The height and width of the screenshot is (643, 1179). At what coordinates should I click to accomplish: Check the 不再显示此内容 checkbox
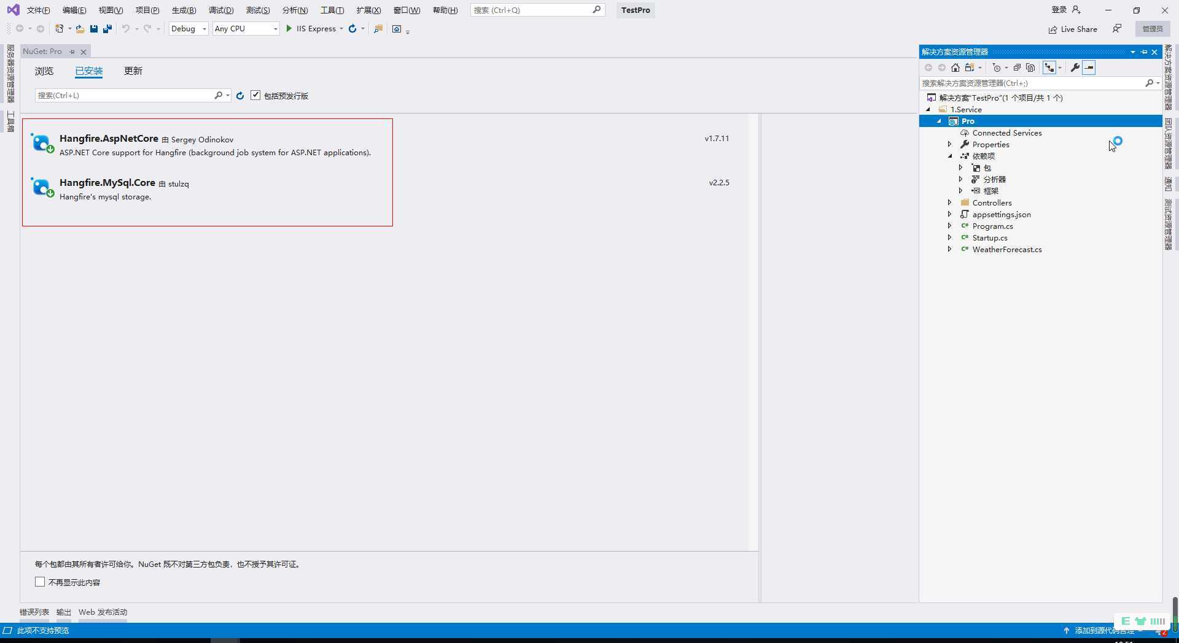[x=40, y=582]
